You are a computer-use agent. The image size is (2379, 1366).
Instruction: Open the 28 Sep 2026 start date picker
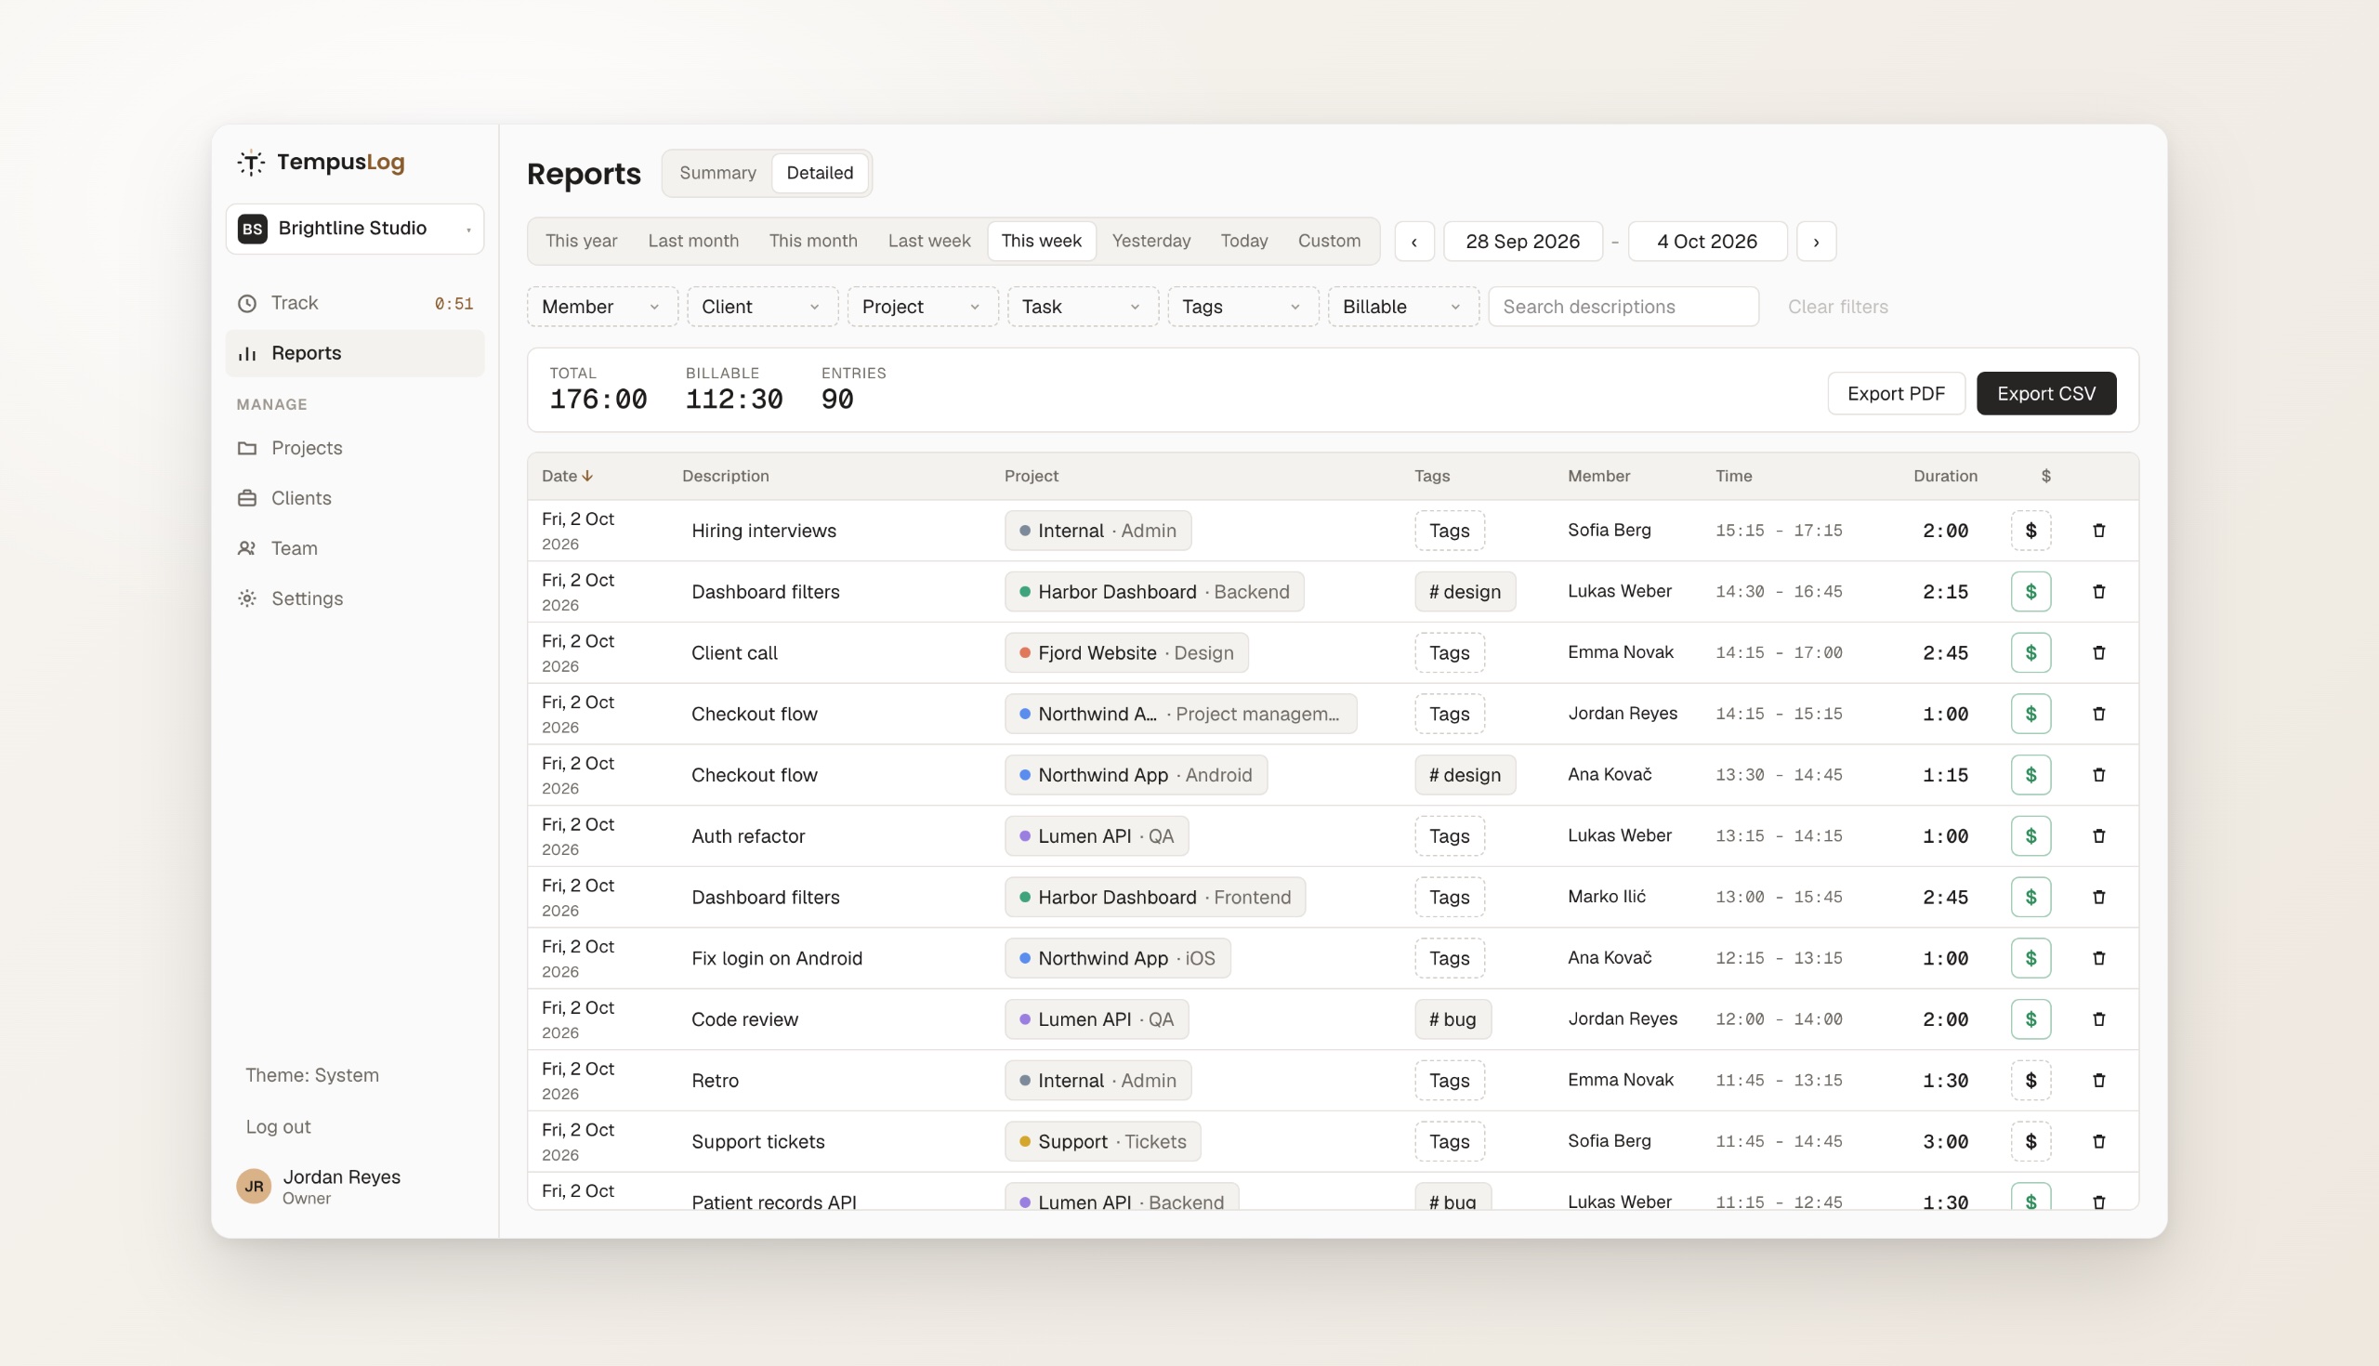pos(1522,242)
